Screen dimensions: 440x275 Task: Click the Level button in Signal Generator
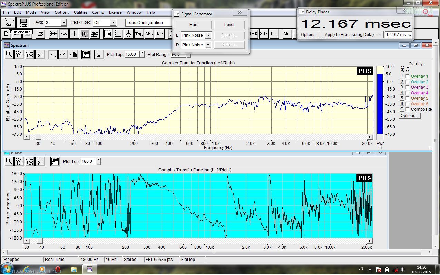(229, 25)
